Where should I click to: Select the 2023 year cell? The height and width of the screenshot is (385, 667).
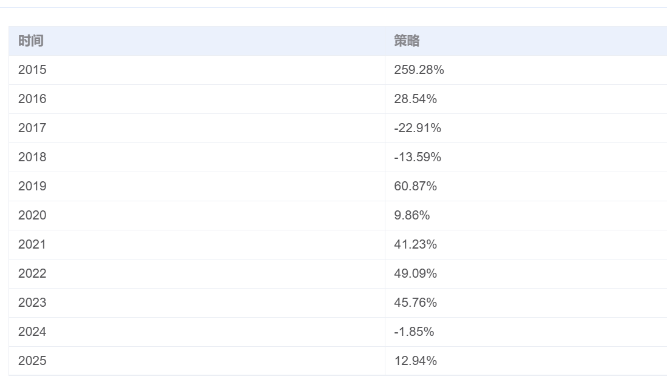pos(32,303)
